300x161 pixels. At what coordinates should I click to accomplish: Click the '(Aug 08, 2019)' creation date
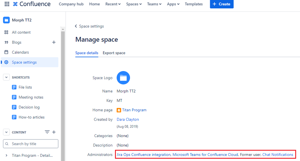point(127,127)
